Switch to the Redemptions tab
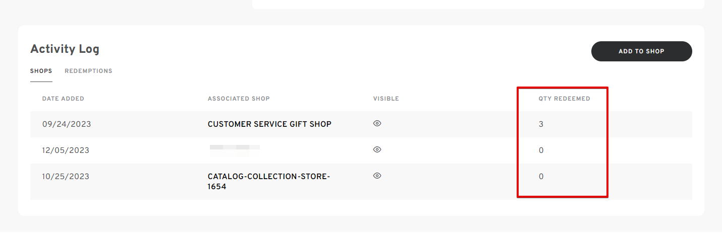Viewport: 722px width, 241px height. pyautogui.click(x=88, y=71)
